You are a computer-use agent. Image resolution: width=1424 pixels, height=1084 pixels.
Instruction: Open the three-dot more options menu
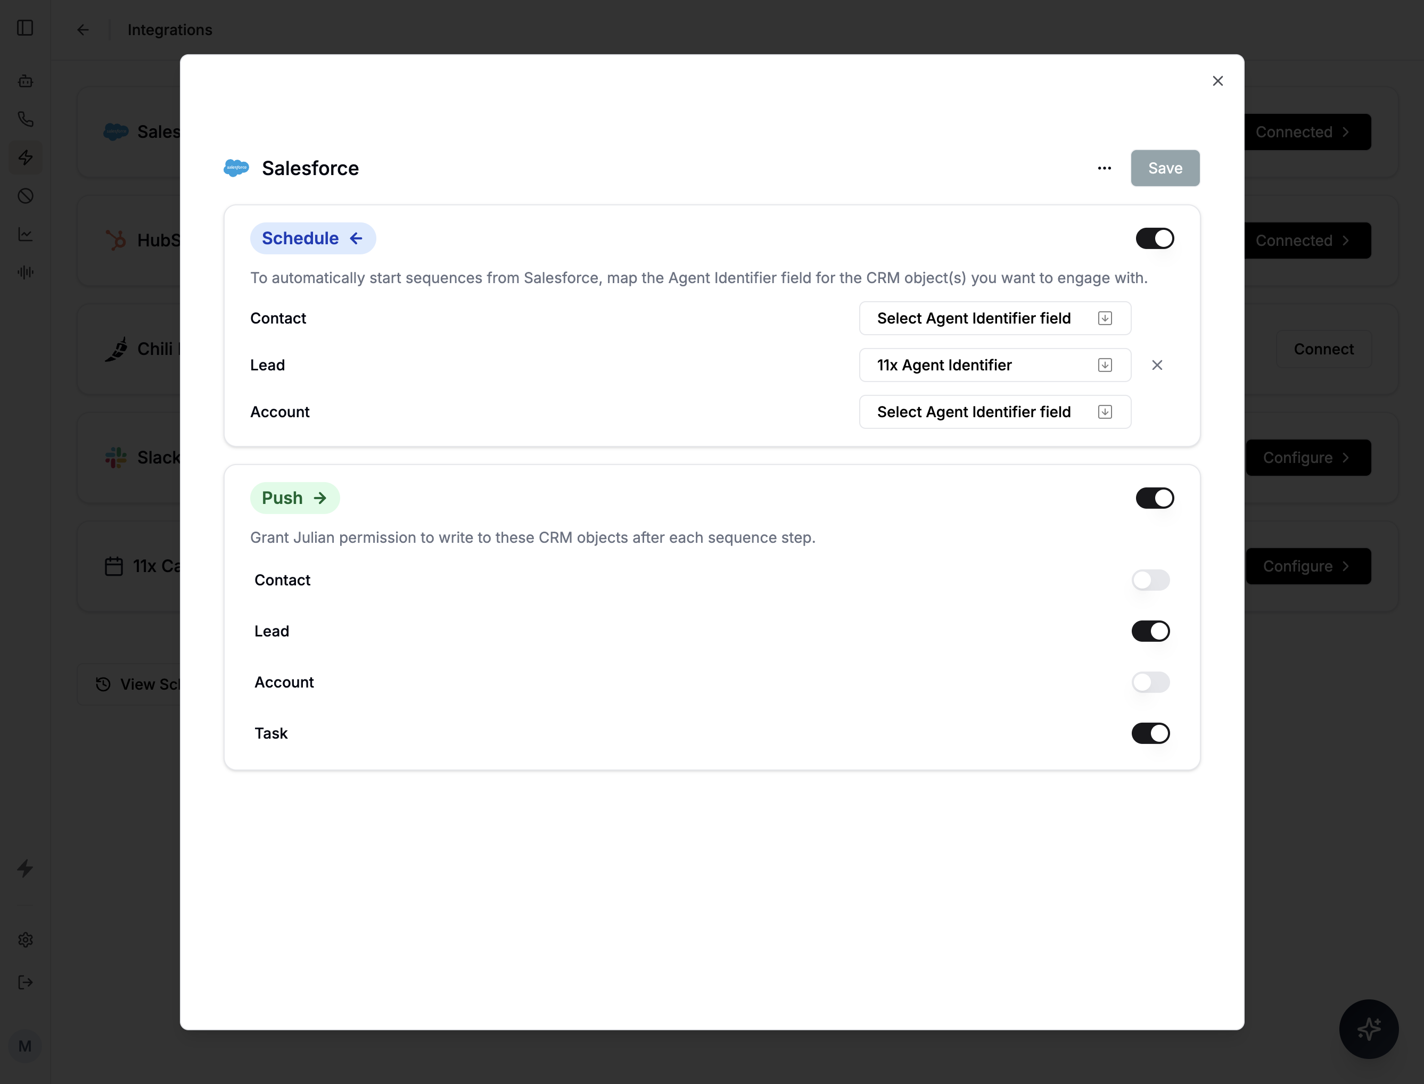point(1105,168)
